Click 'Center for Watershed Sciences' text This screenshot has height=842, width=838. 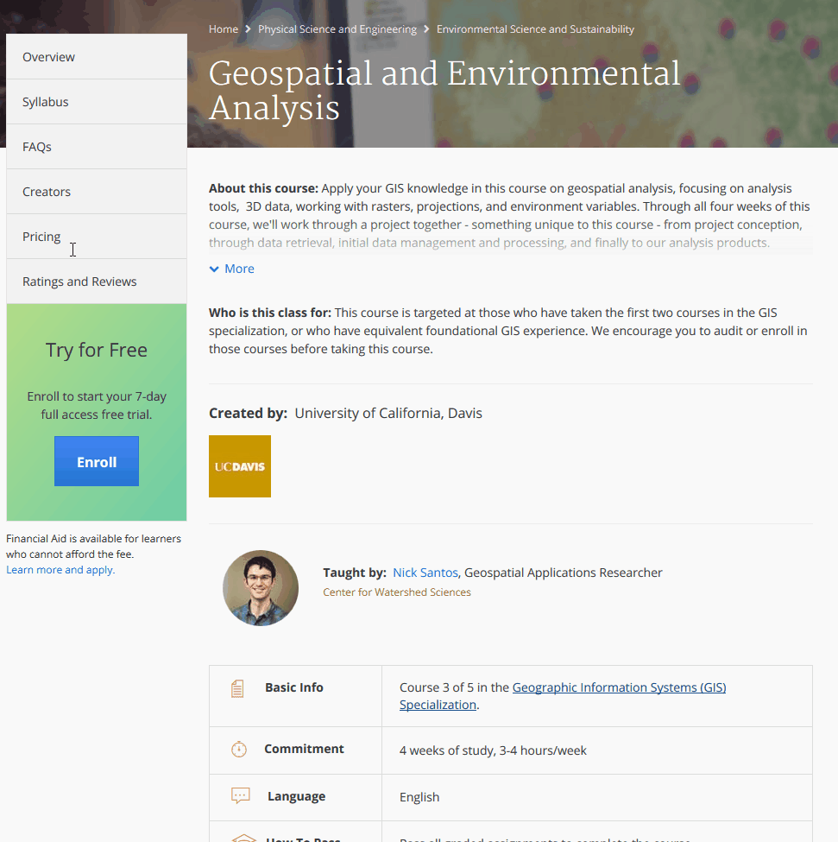pos(397,592)
